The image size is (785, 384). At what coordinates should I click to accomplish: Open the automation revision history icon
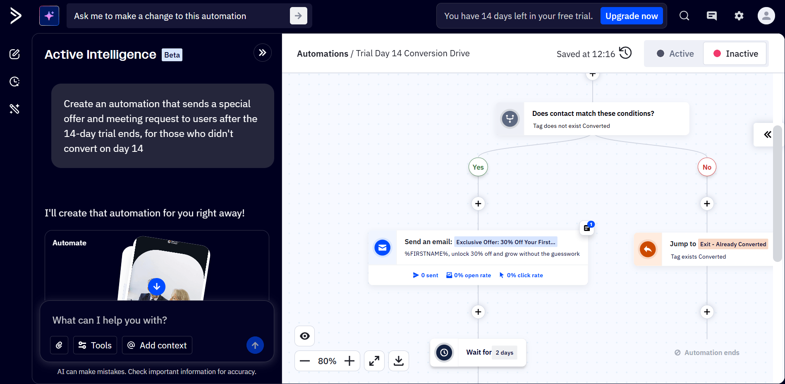point(625,53)
